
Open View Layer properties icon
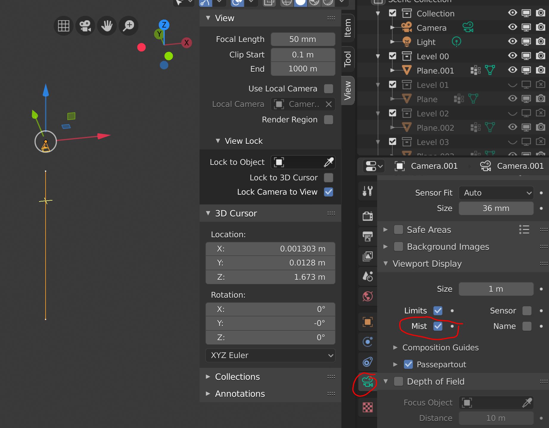pos(368,256)
